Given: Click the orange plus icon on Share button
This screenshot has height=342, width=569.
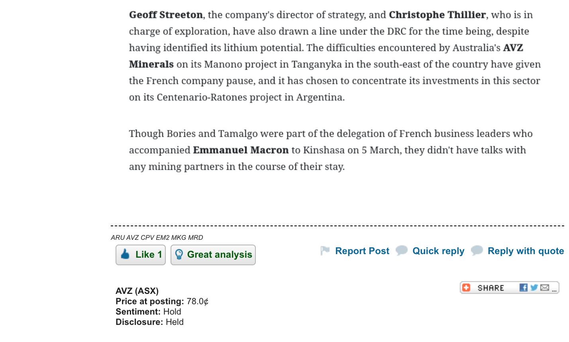Looking at the screenshot, I should coord(466,288).
